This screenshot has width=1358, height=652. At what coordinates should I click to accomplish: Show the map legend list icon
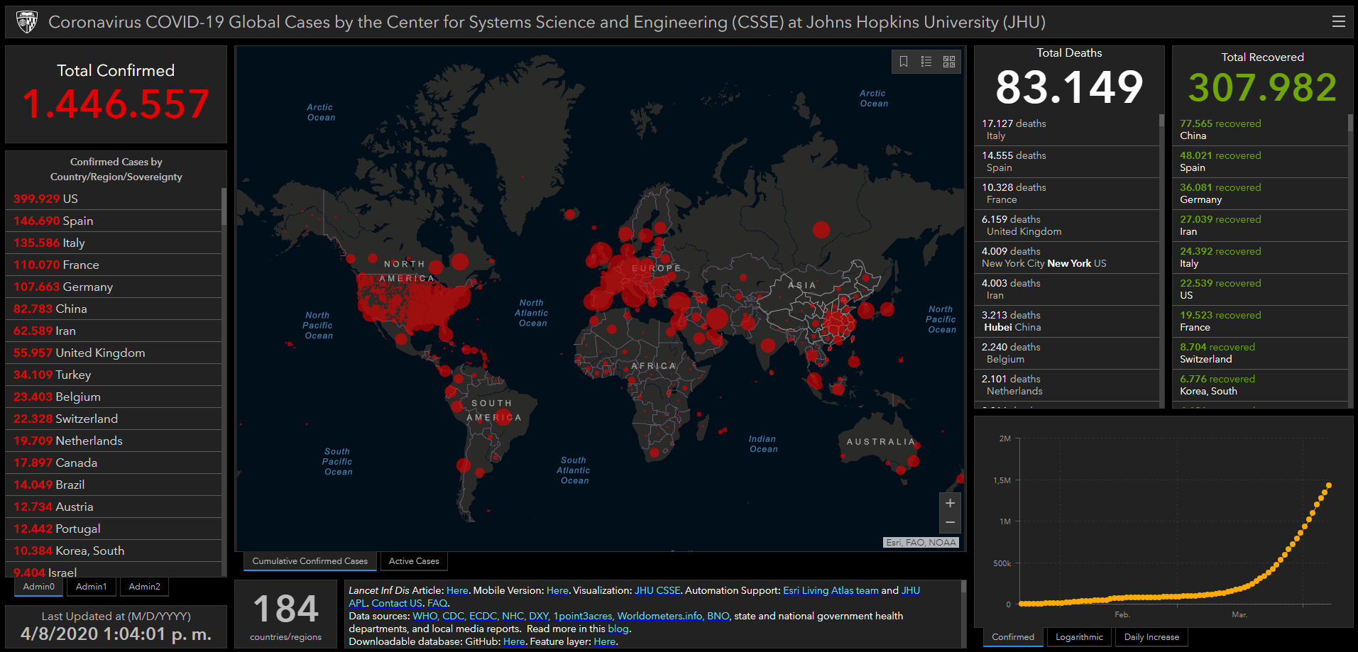tap(926, 62)
